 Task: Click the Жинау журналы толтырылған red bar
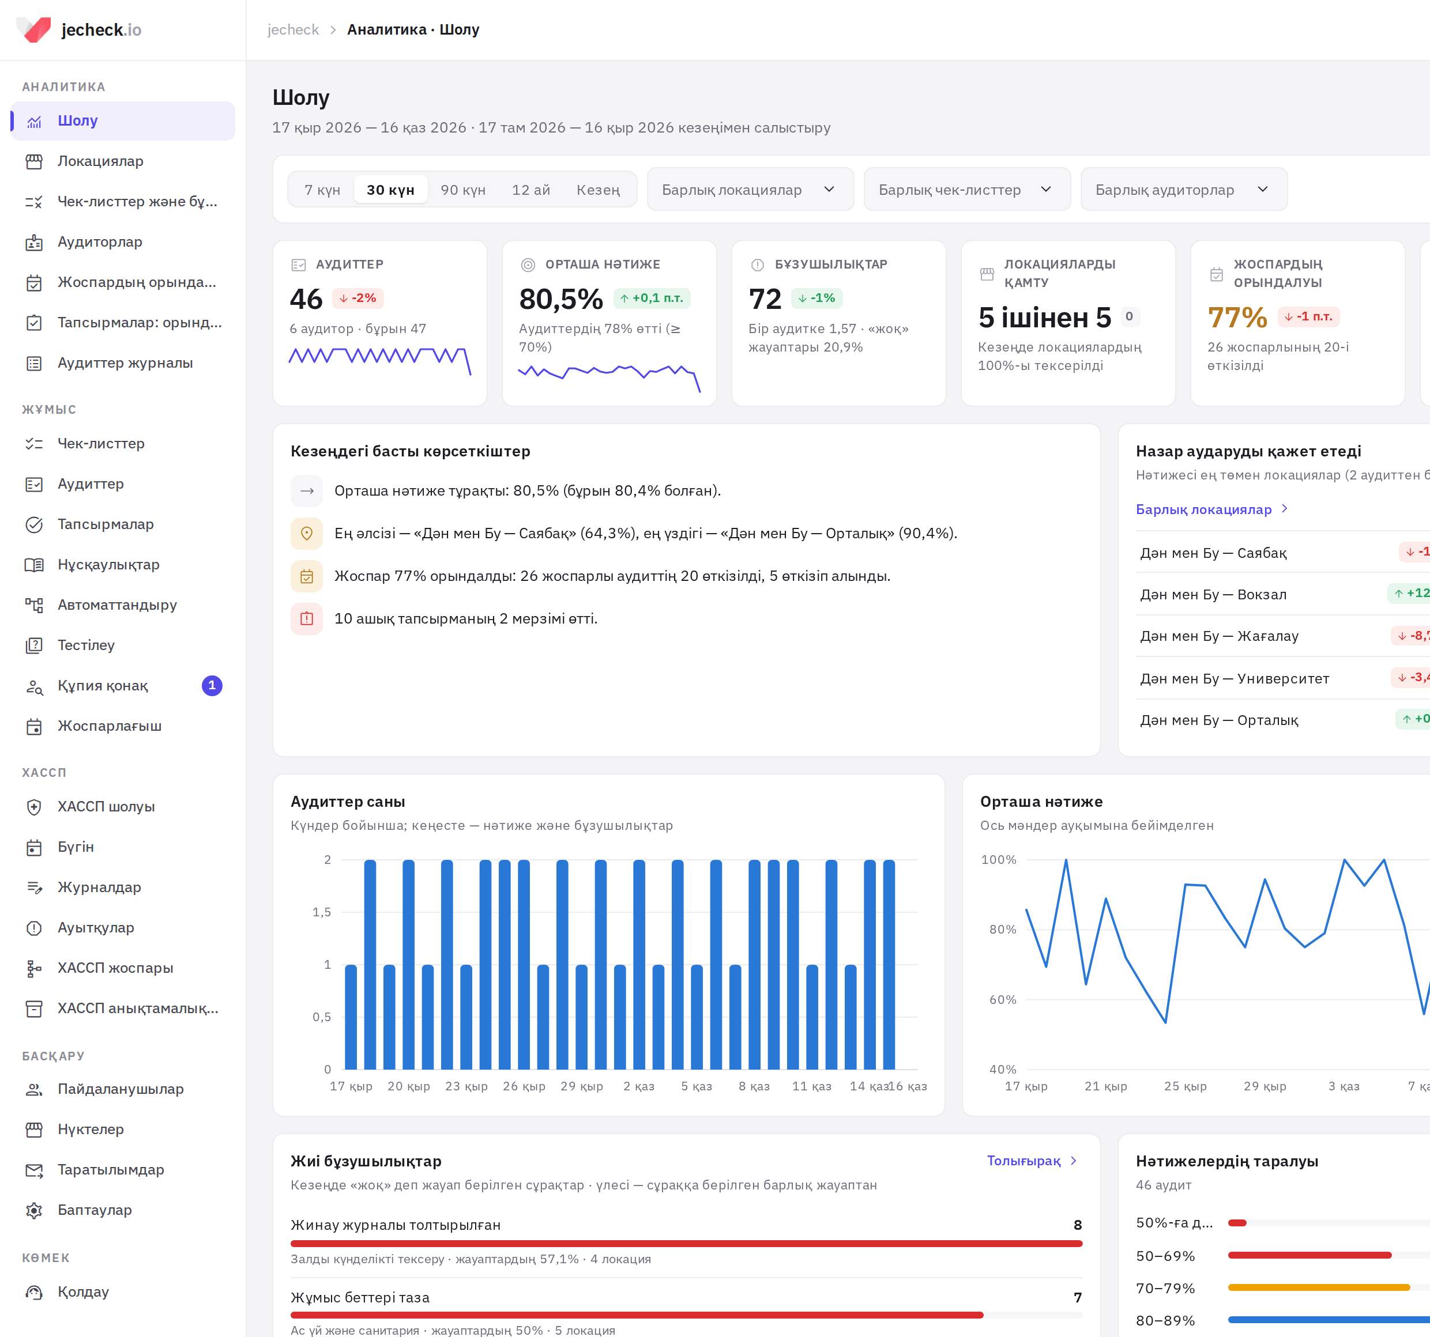(686, 1244)
